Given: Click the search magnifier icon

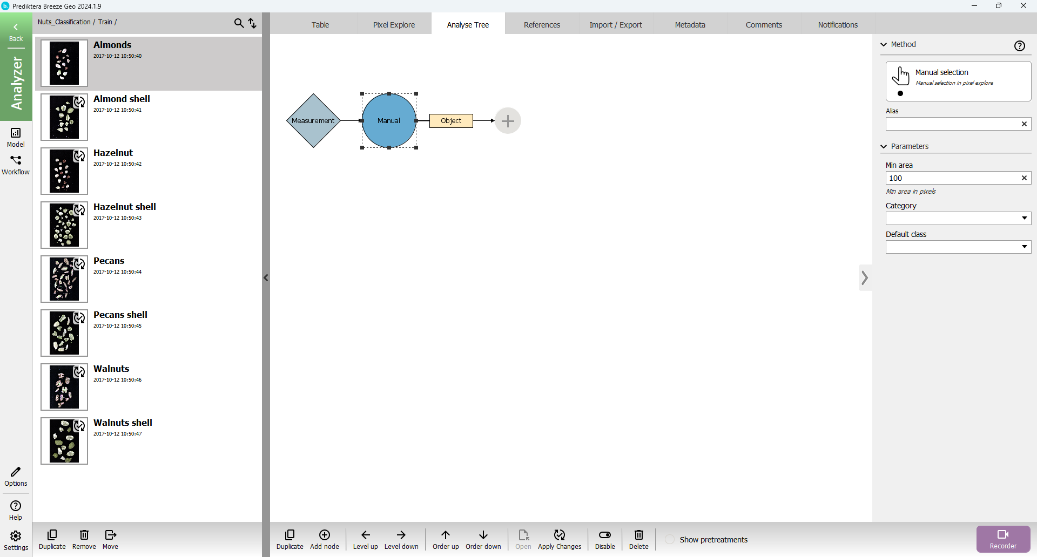Looking at the screenshot, I should [239, 23].
